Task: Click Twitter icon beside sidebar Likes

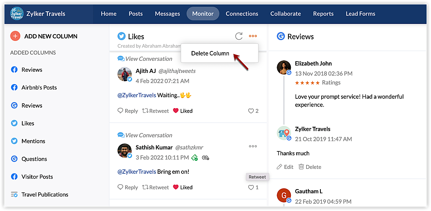Action: click(14, 123)
